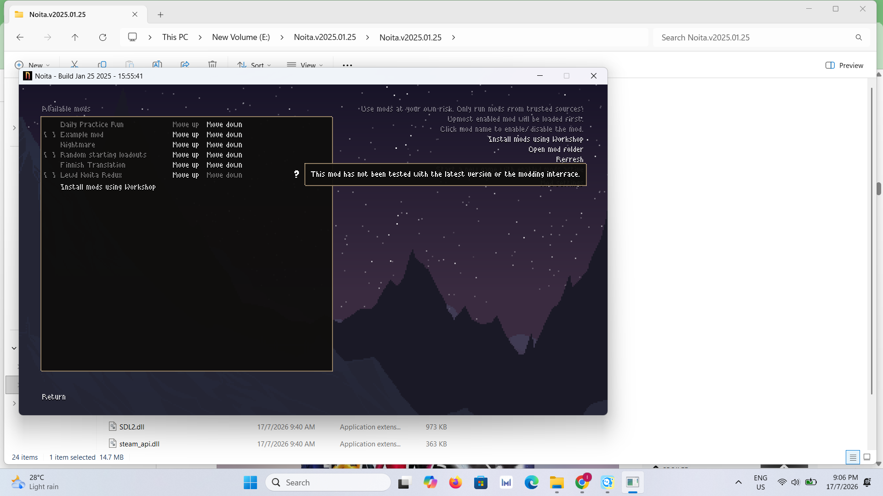Enable the Lewd Noita Redux checkbox

point(50,175)
